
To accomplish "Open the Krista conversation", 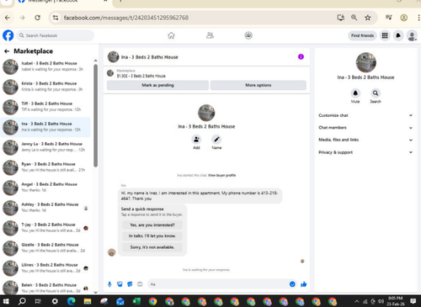I will (45, 87).
